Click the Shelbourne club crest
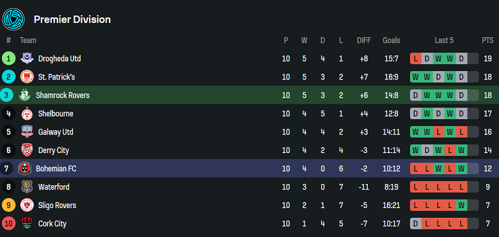This screenshot has height=237, width=499. pos(27,113)
